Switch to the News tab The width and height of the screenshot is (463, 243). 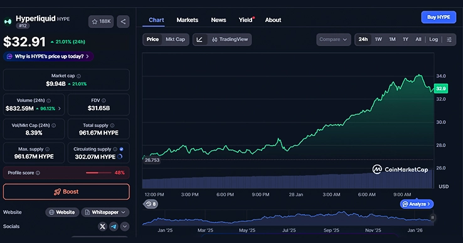[218, 20]
